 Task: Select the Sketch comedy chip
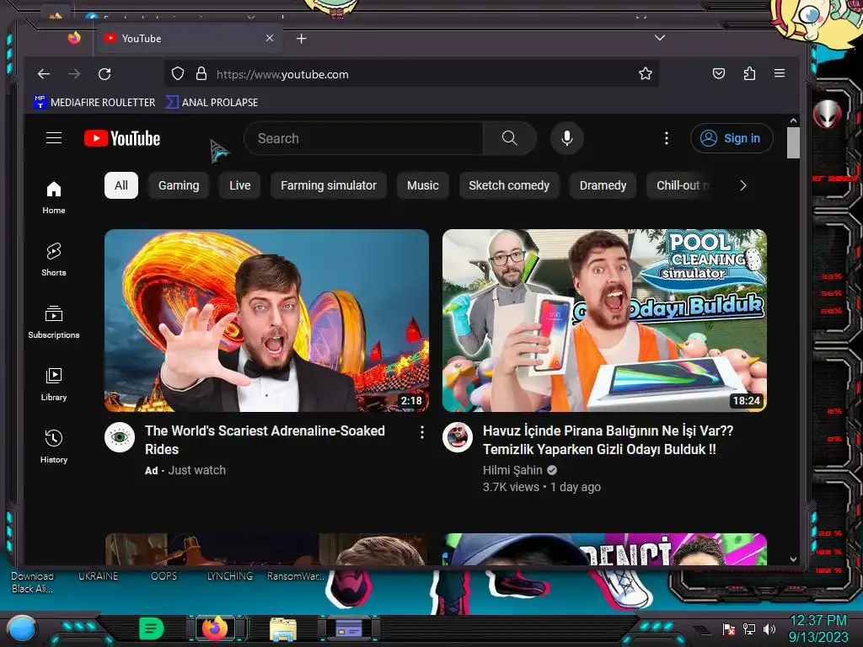click(509, 185)
